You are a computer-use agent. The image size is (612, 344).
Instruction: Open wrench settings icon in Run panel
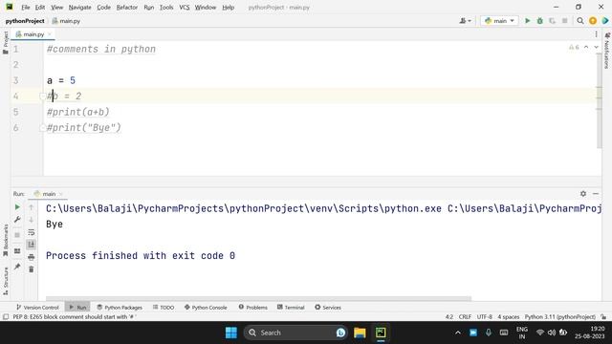pos(17,220)
